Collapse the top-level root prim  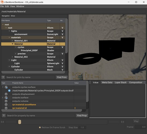coord(3,25)
